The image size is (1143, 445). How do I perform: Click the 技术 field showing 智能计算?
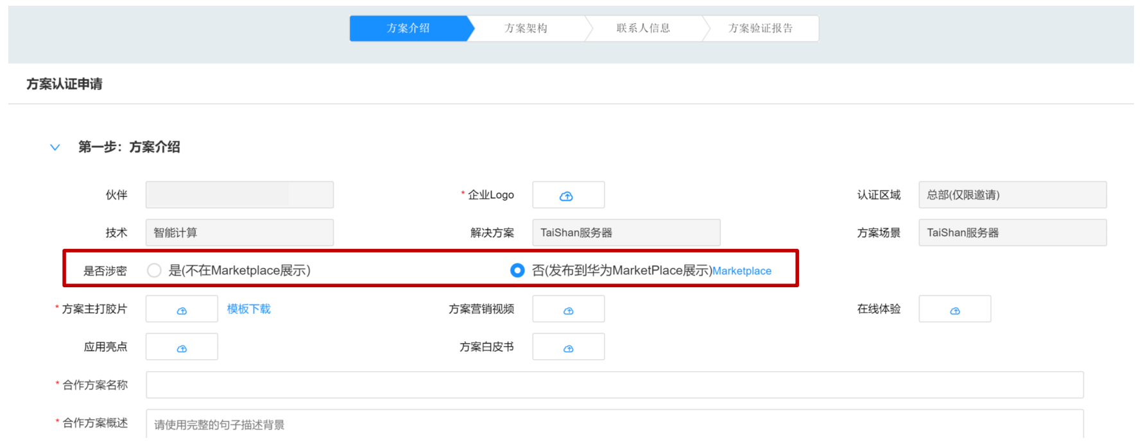[x=239, y=233]
